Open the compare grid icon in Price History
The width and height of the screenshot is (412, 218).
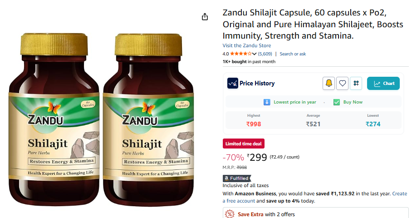point(356,84)
